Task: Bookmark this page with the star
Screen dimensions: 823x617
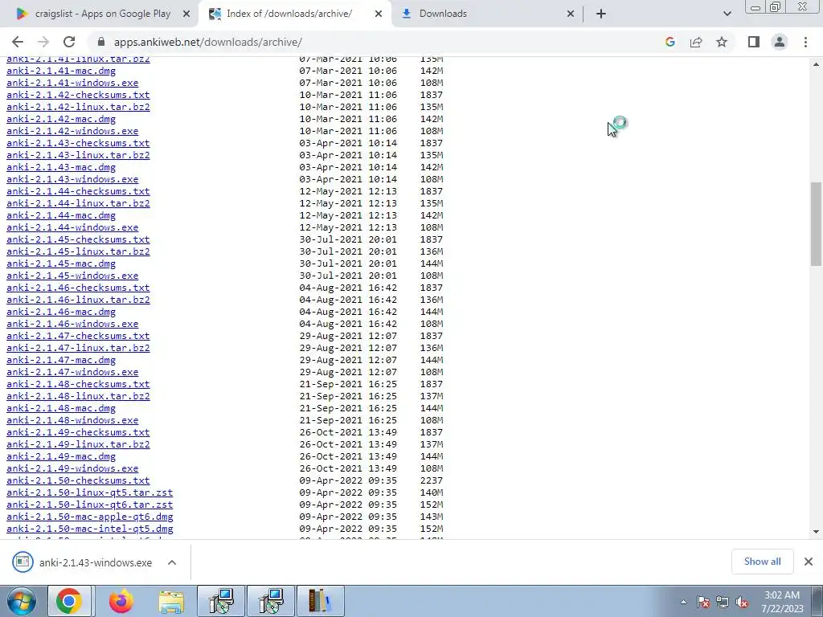Action: click(722, 42)
